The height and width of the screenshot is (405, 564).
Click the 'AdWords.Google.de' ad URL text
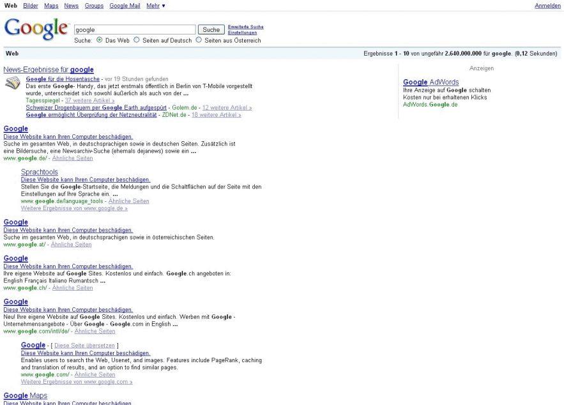(x=431, y=105)
